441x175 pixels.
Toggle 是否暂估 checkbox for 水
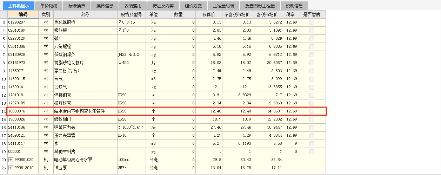312,143
